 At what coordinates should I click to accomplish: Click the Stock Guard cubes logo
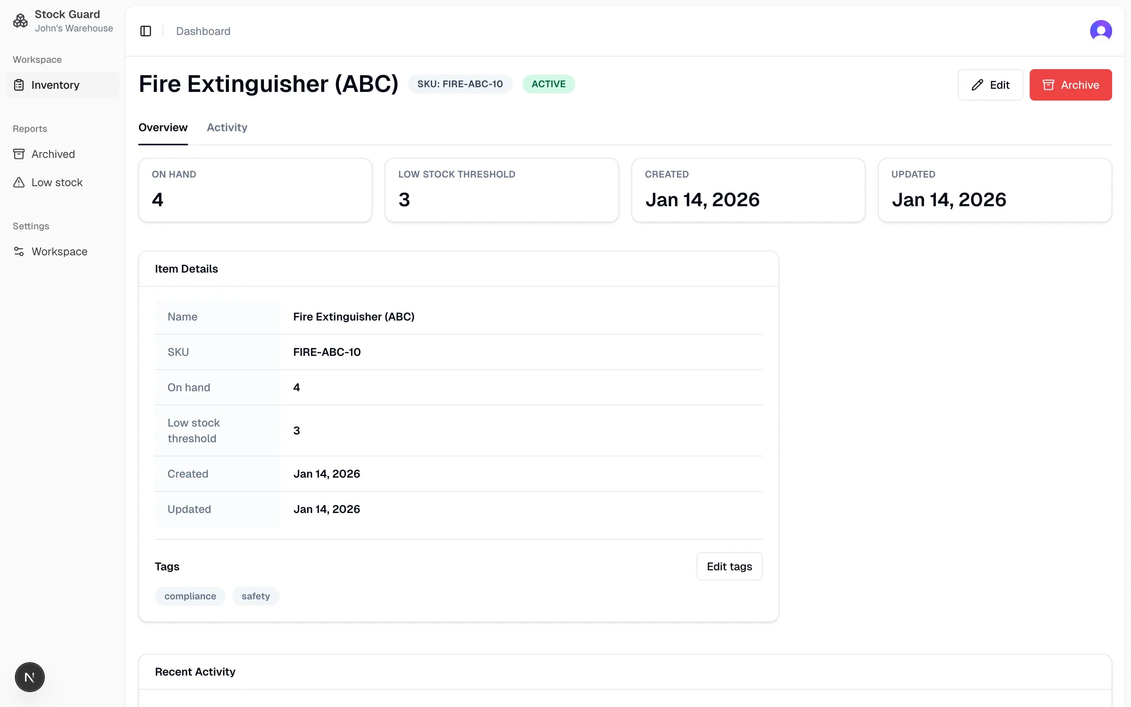(20, 20)
